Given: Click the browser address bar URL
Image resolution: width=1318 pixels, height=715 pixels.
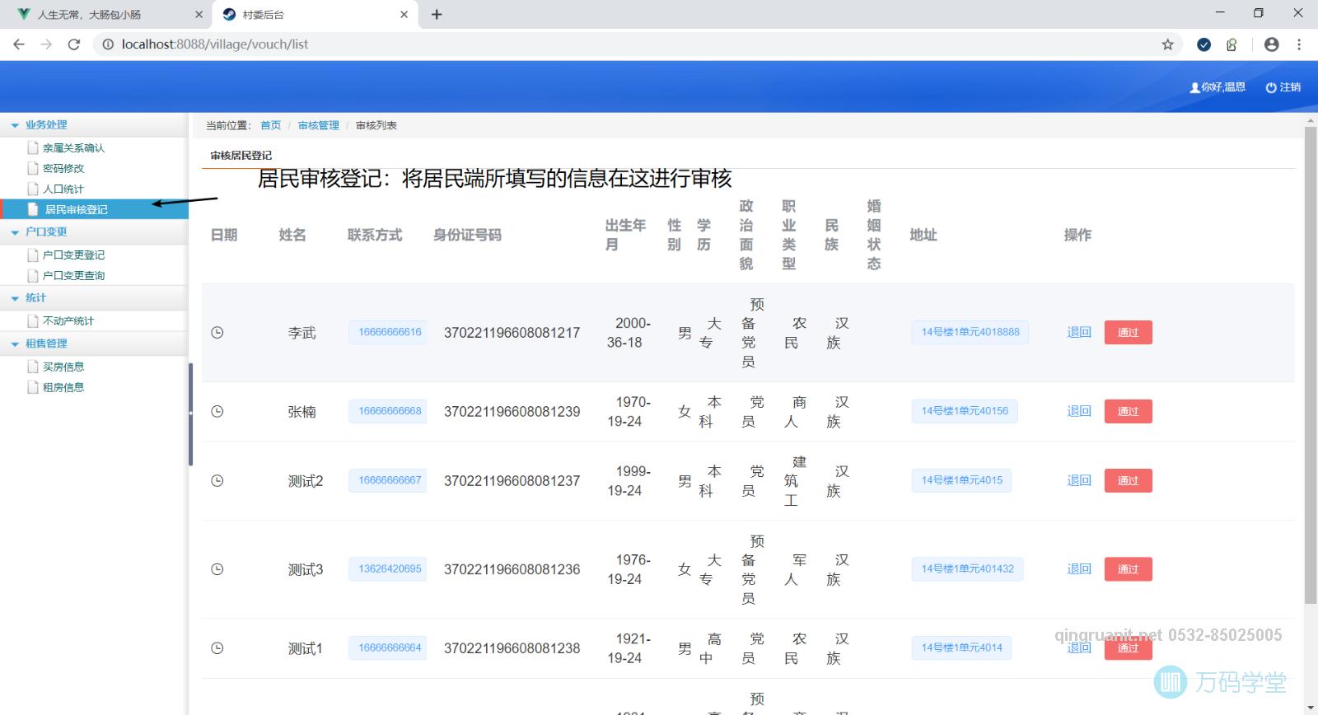Looking at the screenshot, I should tap(215, 44).
